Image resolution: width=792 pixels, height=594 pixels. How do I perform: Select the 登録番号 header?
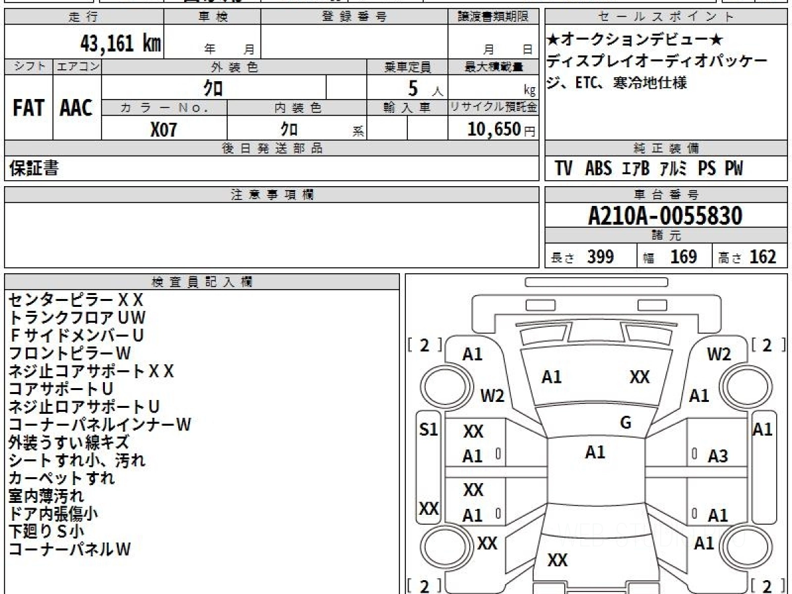(x=354, y=17)
